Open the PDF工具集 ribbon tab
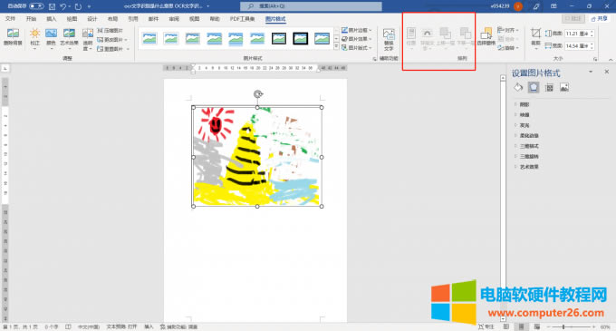The image size is (616, 331). click(243, 19)
